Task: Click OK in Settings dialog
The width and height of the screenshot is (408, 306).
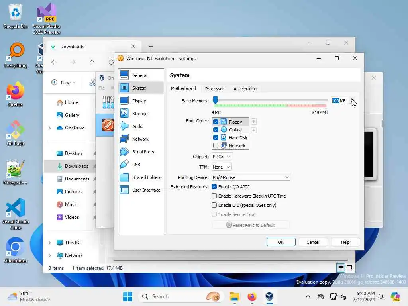Action: (281, 242)
